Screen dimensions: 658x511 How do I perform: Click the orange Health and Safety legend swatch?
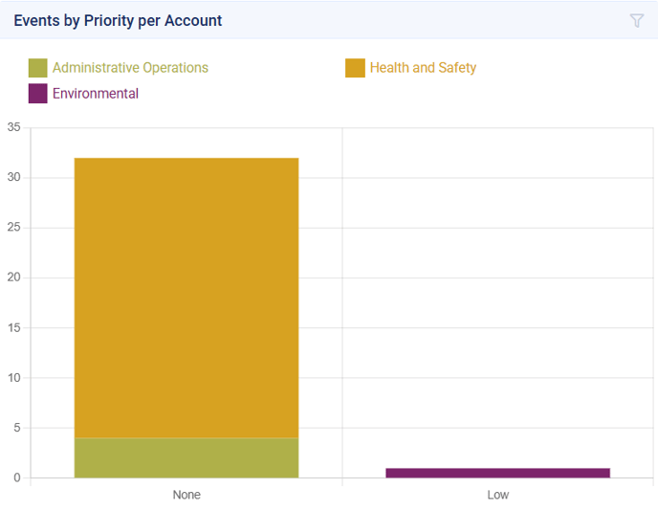pos(355,68)
